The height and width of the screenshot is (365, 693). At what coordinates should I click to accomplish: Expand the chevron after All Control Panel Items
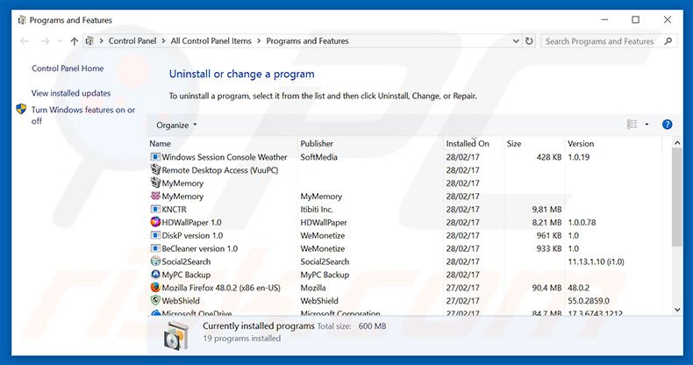coord(259,41)
